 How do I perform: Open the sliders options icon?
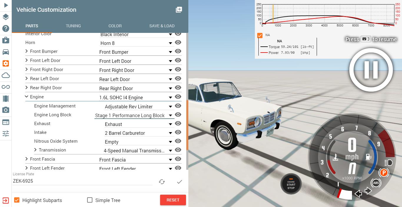tap(6, 134)
